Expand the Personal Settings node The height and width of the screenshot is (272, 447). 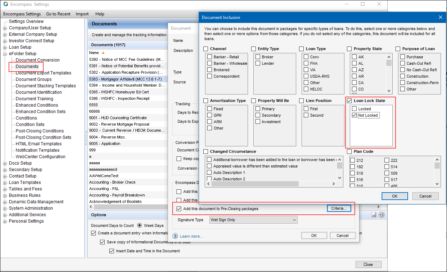click(5, 221)
